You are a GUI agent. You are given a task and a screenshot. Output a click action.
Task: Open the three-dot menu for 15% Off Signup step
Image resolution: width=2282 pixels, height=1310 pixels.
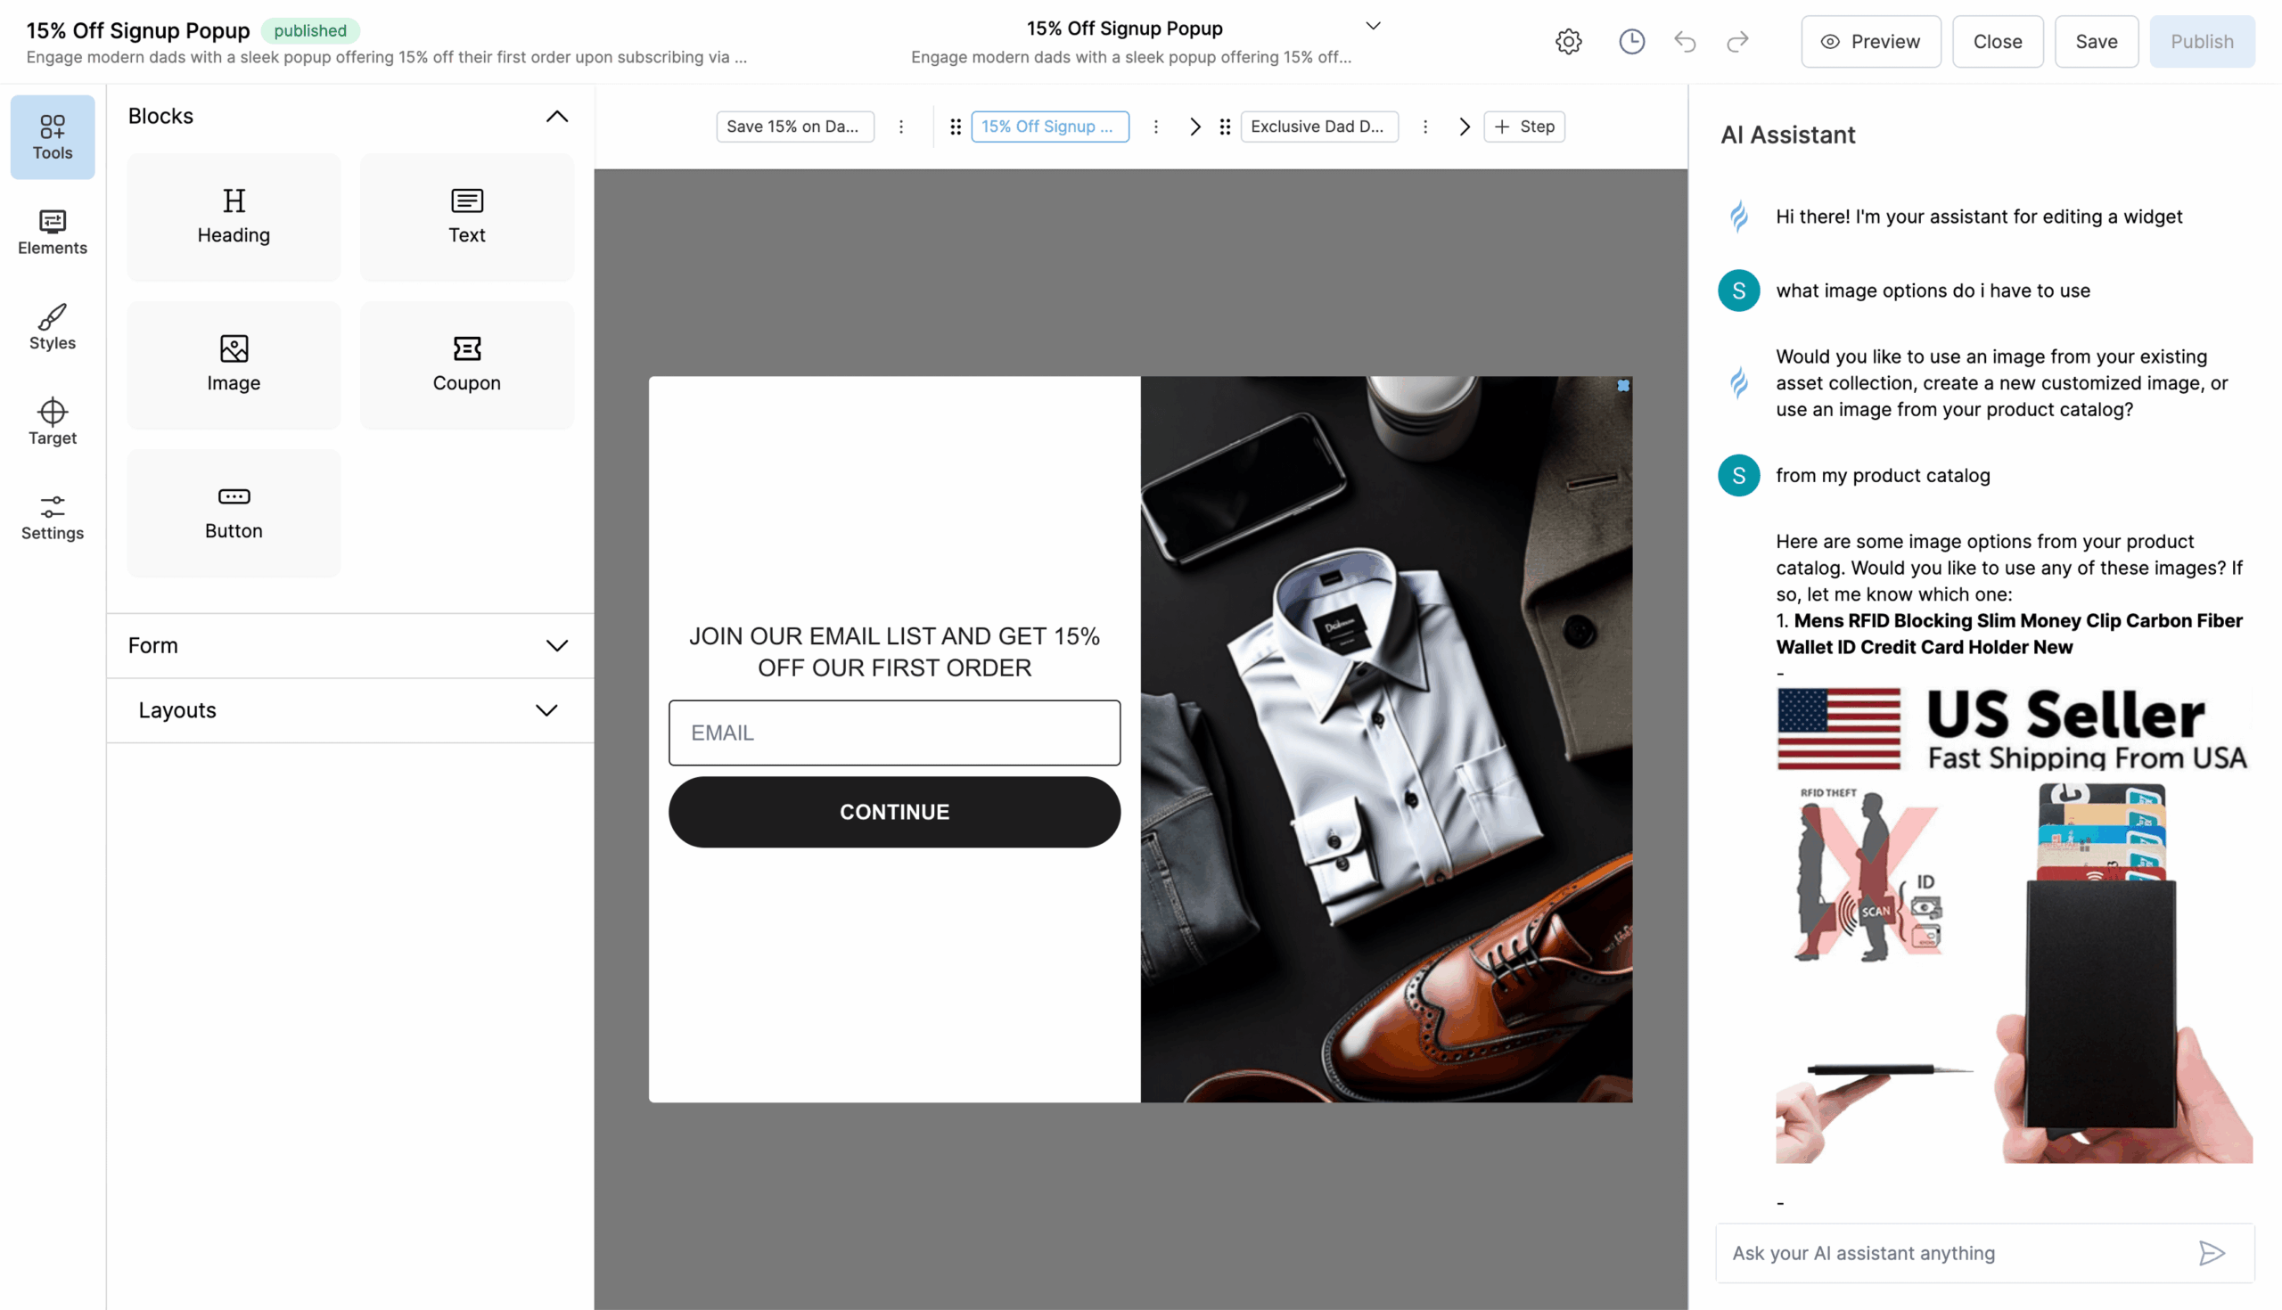coord(1156,126)
